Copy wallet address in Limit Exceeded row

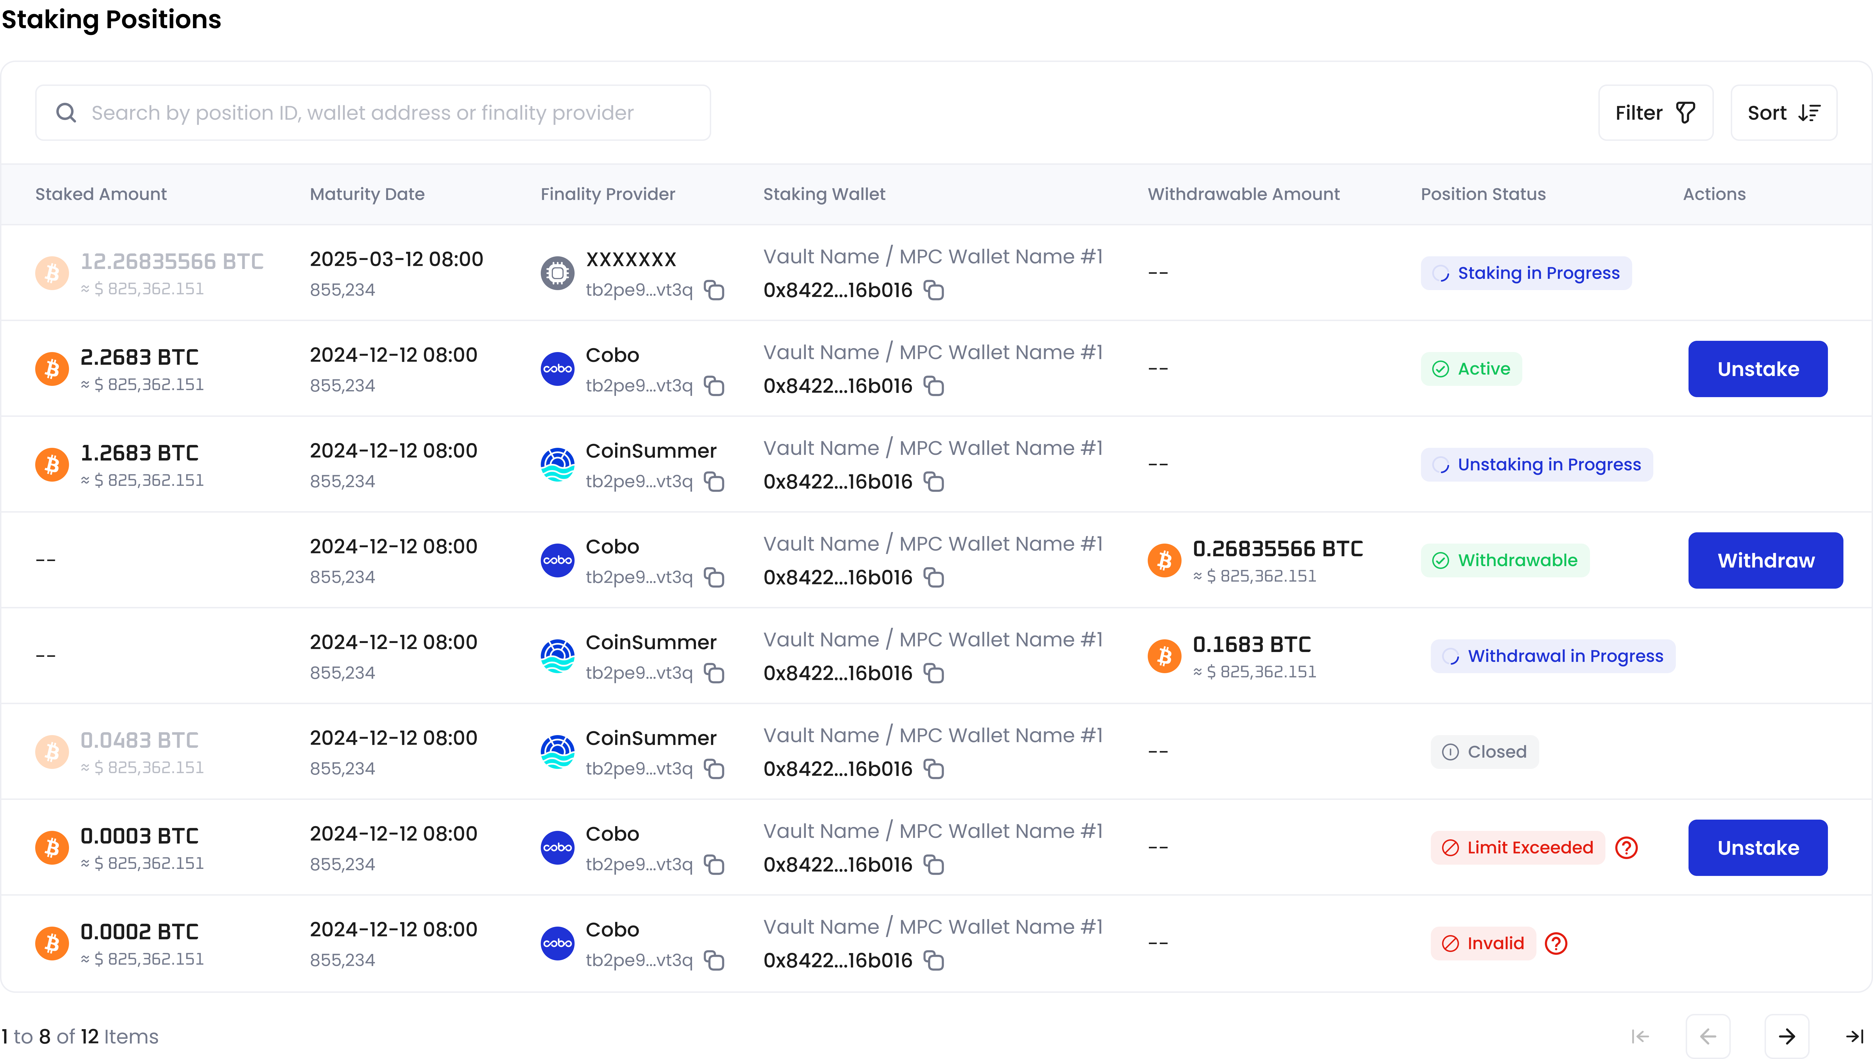pos(934,865)
